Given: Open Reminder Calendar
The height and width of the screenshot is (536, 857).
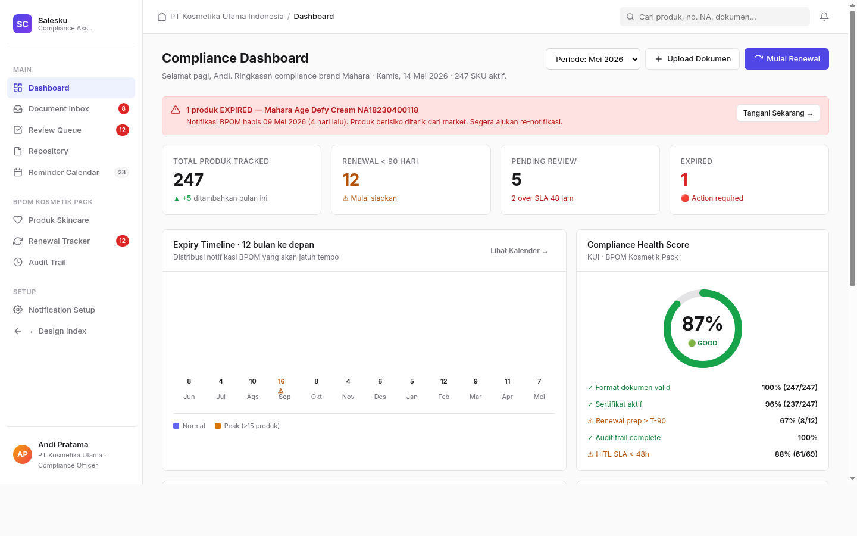Looking at the screenshot, I should (x=71, y=172).
